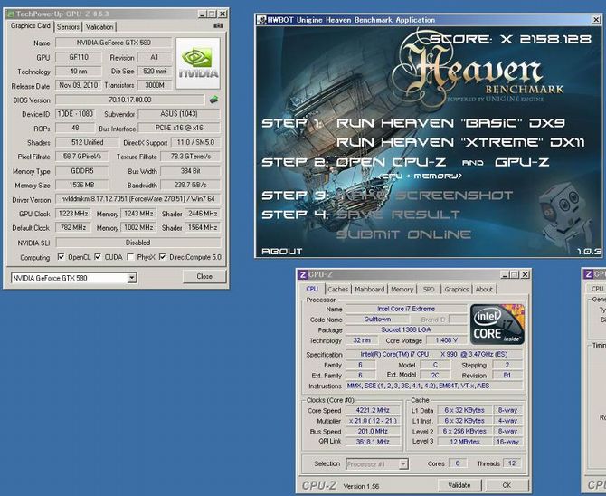Toggle the CUDA checkbox
Image resolution: width=606 pixels, height=496 pixels.
point(98,257)
